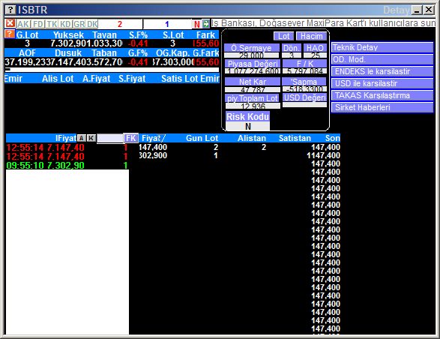The image size is (440, 339).
Task: Click the red X icon beside AK
Action: 10,23
